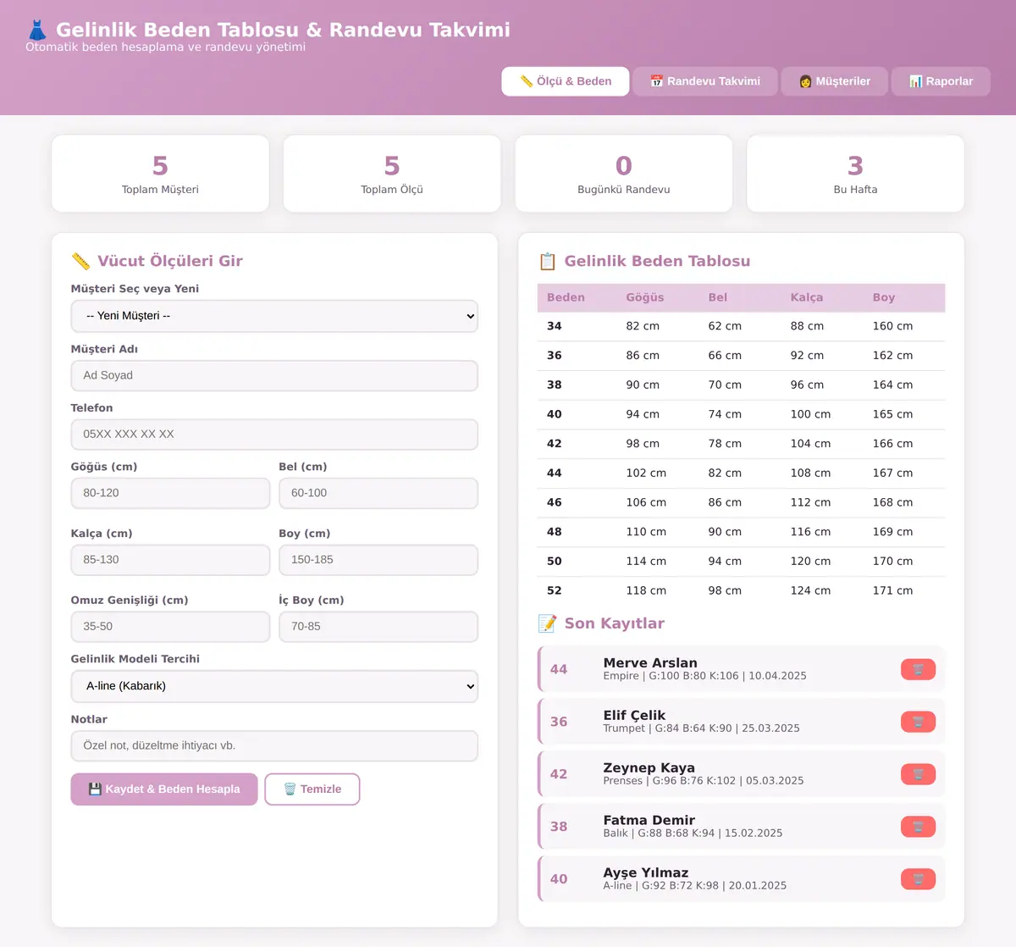Switch to the Ölçü & Beden tab
The height and width of the screenshot is (947, 1016).
(x=566, y=81)
